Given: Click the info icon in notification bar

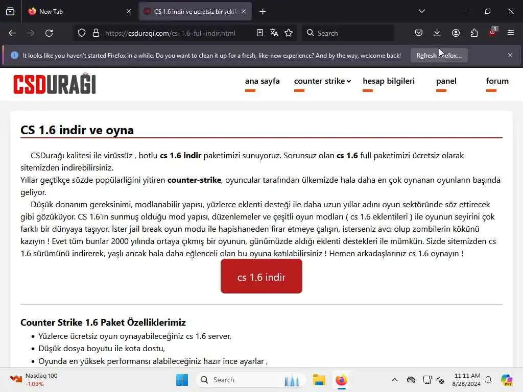Looking at the screenshot, I should [14, 55].
